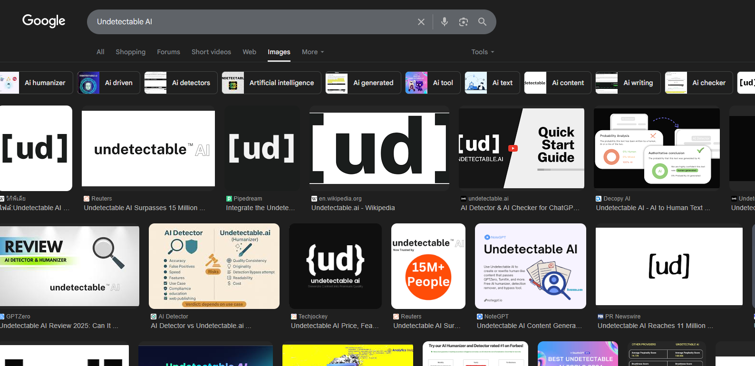
Task: Open 'Undetectable AI Content Genera...' link
Action: pos(530,326)
